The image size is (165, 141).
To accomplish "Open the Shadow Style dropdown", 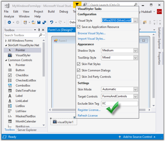I will 135,51.
